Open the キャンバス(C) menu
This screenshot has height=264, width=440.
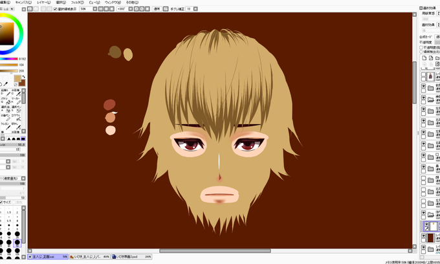[23, 2]
